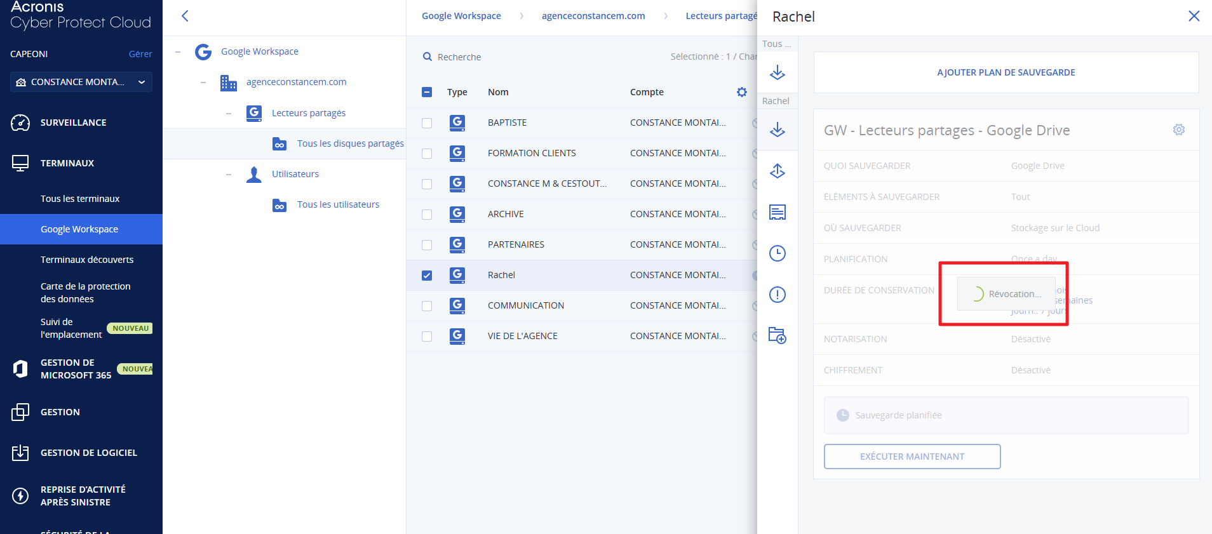Open Carte de la protection des données

coord(86,293)
